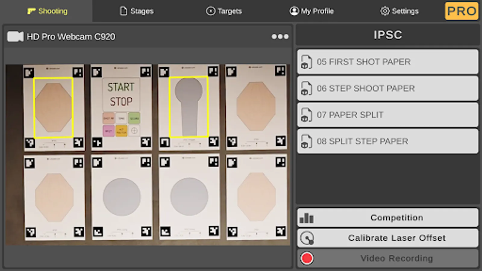Open the three-dot camera options menu
The image size is (482, 271).
pos(280,37)
